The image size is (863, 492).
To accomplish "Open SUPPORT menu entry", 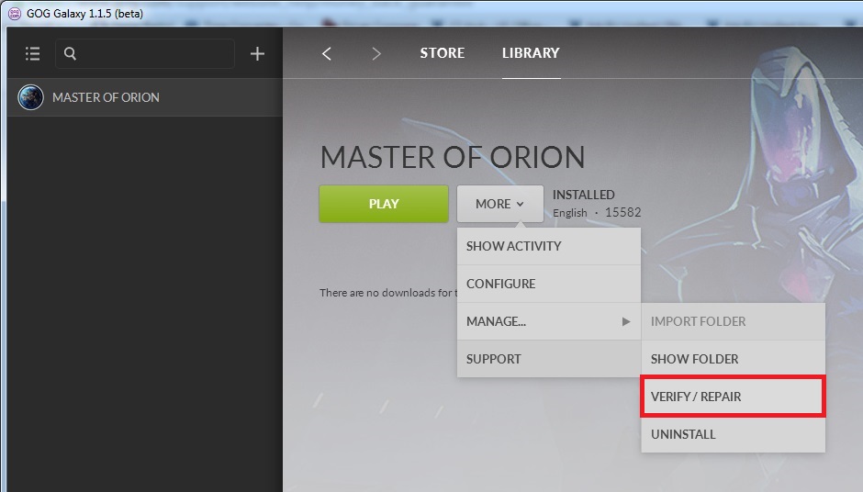I will (x=549, y=359).
